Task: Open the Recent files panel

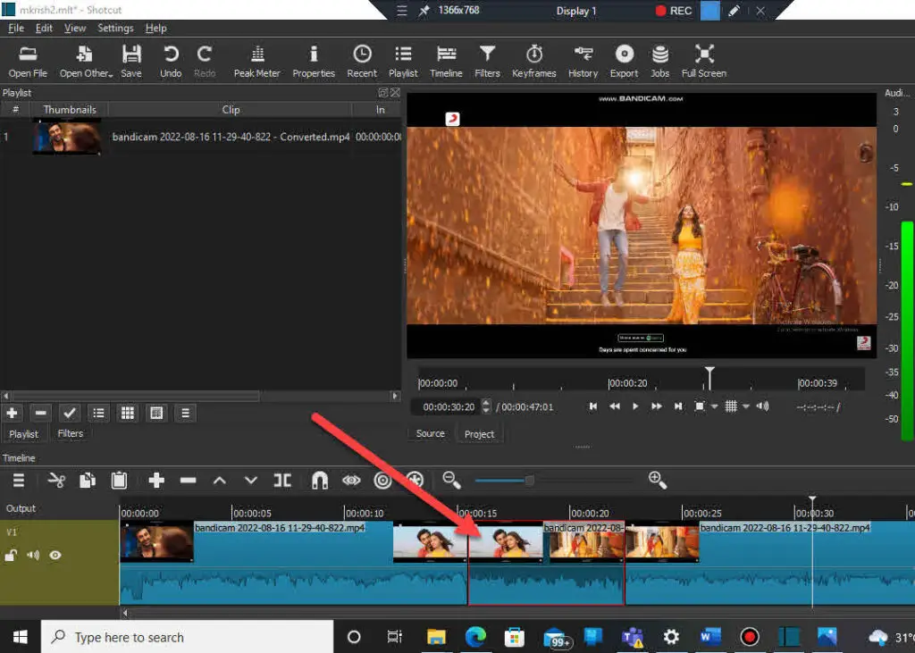Action: coord(362,62)
